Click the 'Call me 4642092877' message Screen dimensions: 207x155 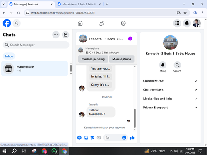[x=101, y=112]
